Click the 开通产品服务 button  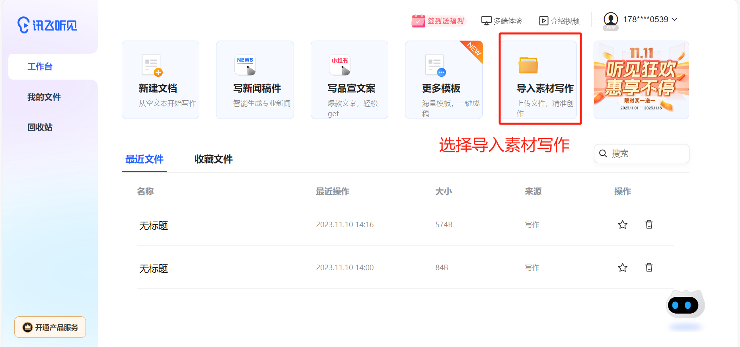pos(50,327)
